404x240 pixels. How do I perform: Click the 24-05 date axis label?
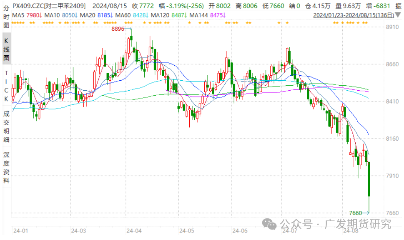[187, 231]
